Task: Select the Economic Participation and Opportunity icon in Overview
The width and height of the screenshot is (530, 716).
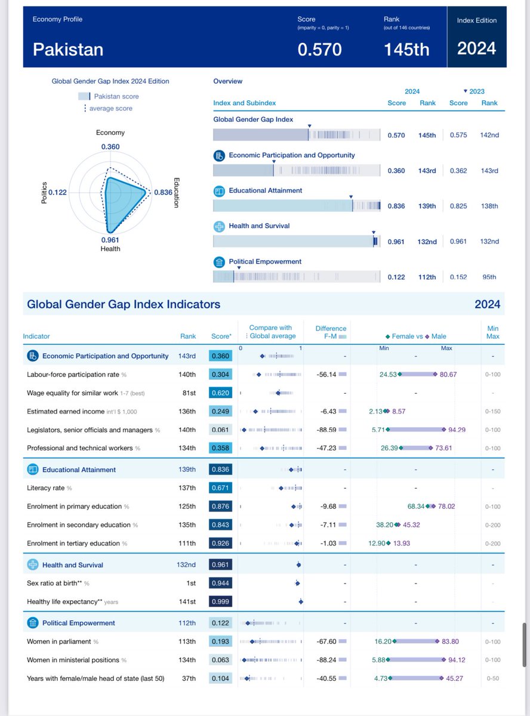Action: tap(220, 155)
